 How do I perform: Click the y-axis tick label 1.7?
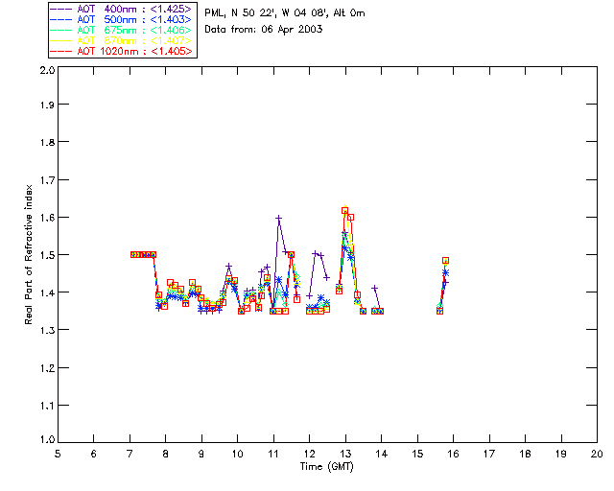(47, 180)
